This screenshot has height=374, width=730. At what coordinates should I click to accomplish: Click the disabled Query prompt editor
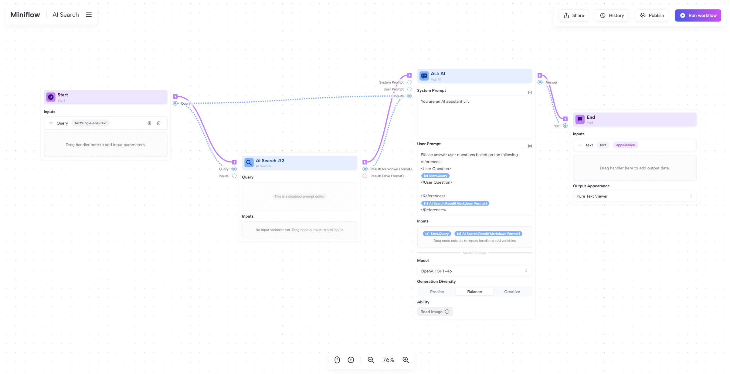click(300, 196)
